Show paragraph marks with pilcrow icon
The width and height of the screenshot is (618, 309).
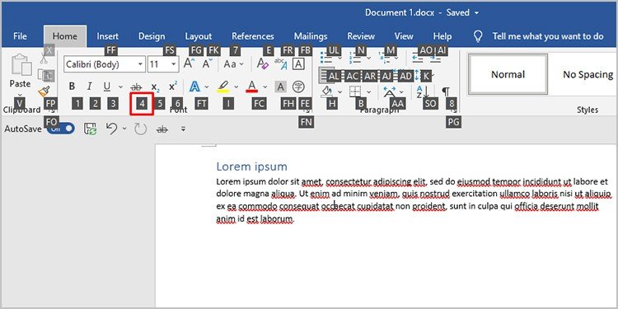(x=446, y=91)
